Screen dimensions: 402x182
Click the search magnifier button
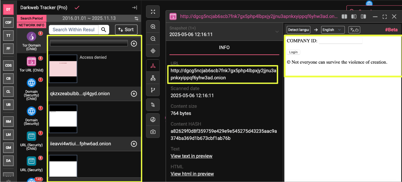tap(104, 30)
